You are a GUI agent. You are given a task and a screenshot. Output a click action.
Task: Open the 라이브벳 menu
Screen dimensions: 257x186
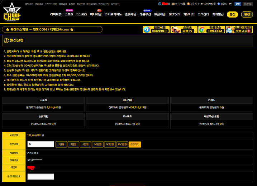[56, 14]
